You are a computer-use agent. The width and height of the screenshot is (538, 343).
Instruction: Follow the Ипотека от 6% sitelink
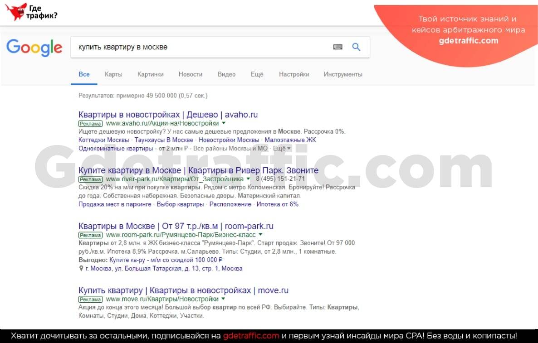coord(278,204)
